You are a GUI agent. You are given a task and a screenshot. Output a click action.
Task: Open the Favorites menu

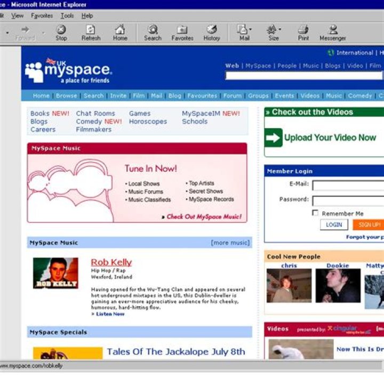point(42,15)
